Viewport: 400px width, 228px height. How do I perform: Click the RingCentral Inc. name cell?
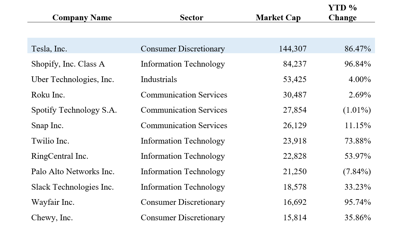[60, 156]
